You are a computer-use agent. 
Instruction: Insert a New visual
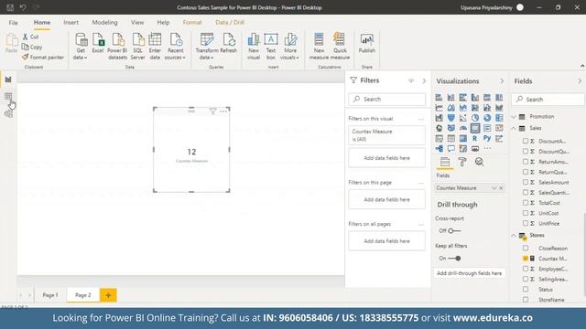pos(254,47)
